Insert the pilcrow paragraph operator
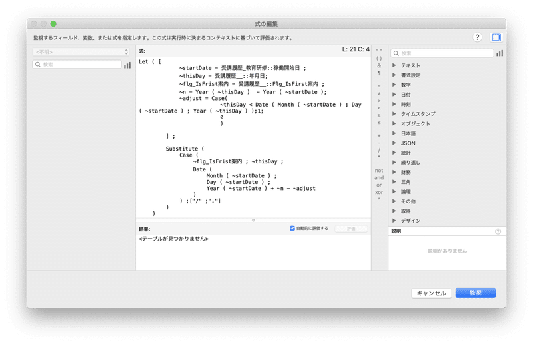Image resolution: width=533 pixels, height=344 pixels. (x=379, y=73)
